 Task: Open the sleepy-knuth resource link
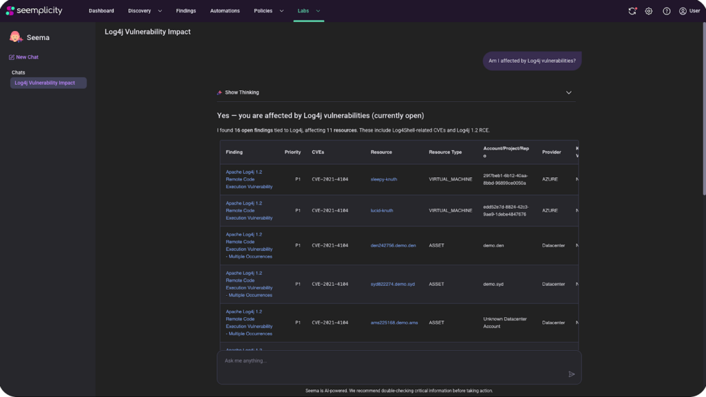[383, 179]
